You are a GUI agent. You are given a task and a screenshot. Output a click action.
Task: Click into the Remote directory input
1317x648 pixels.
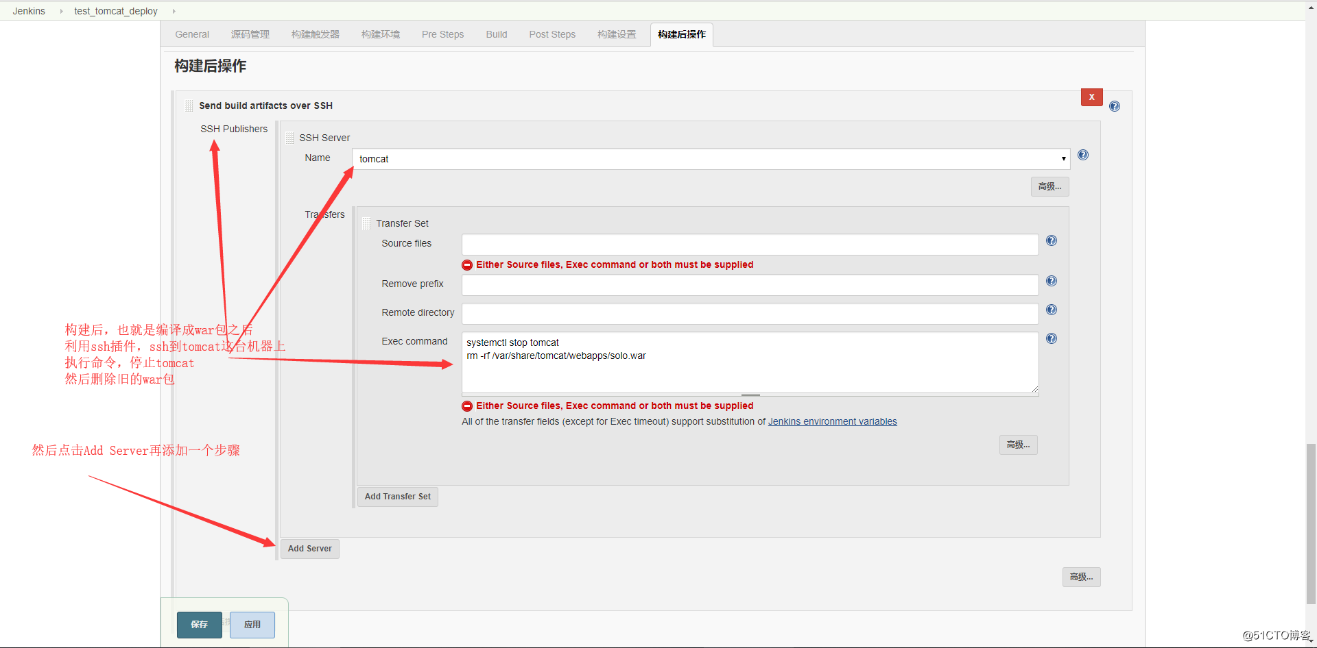point(750,314)
